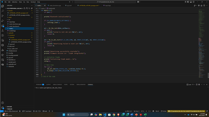Open Explorer more actions ellipsis
Screen dimensions: 209x117
[x=32, y=6]
